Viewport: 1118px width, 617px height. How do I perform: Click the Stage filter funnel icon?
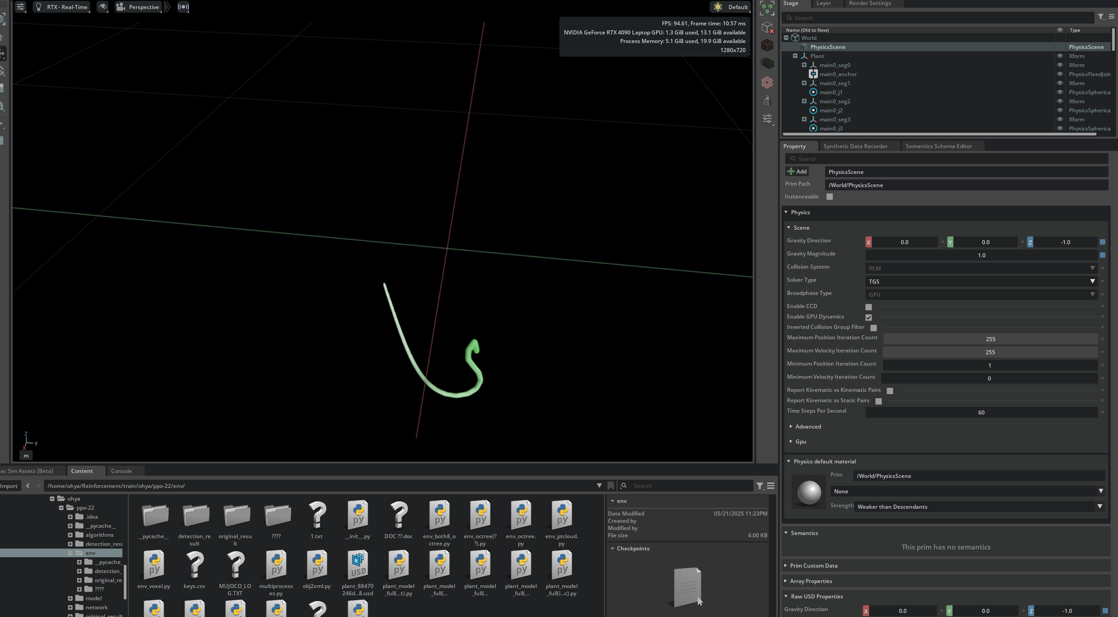[1101, 17]
